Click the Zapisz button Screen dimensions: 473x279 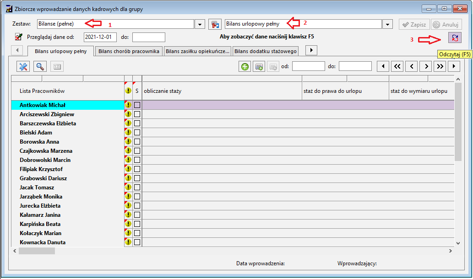click(x=414, y=24)
